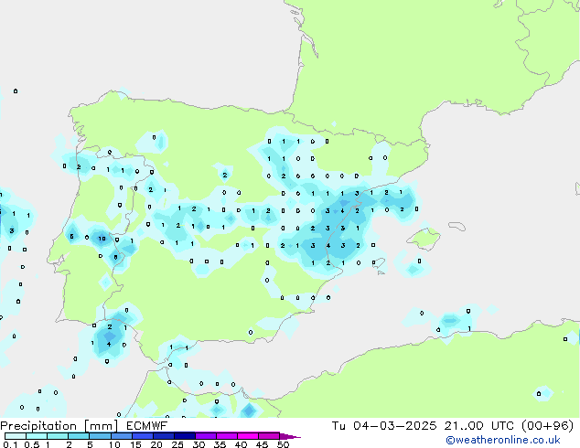
Task: Click the '21..00 UTC' time text
Action: [x=479, y=426]
